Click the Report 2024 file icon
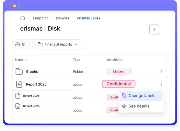This screenshot has height=131, width=180. [x=18, y=96]
